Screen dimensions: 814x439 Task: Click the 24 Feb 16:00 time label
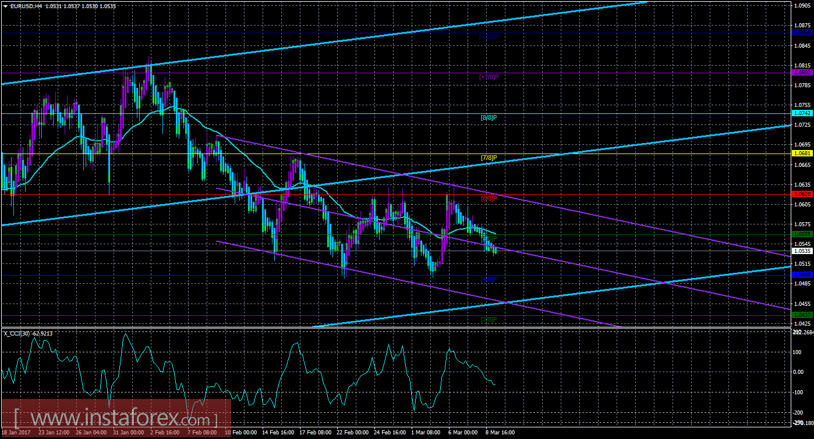click(x=391, y=433)
